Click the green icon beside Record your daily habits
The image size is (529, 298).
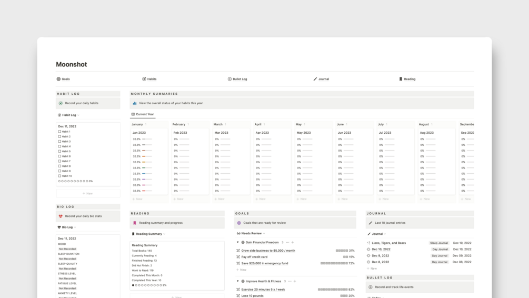(61, 103)
